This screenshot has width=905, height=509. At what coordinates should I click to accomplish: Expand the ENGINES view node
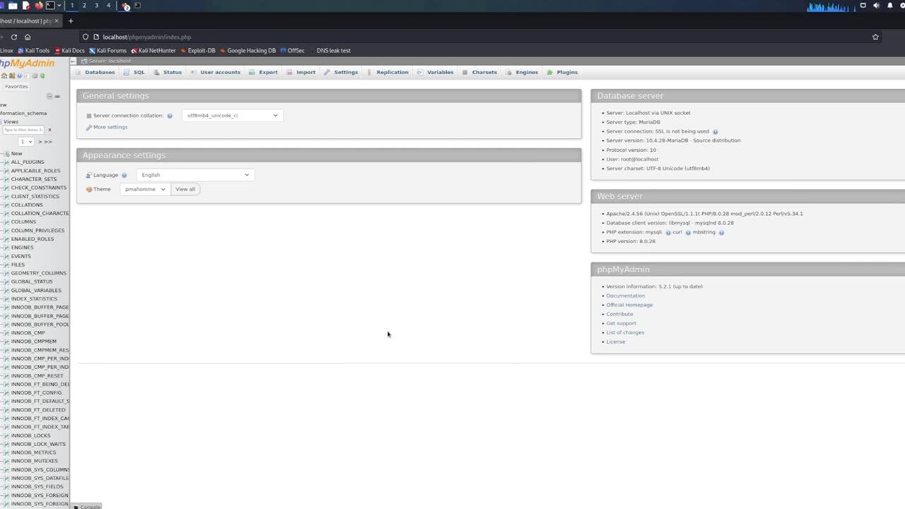5,247
